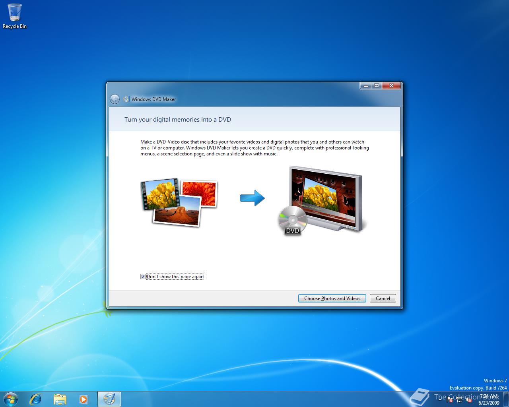Click the 'Windows DVD Maker' title text

pos(153,99)
